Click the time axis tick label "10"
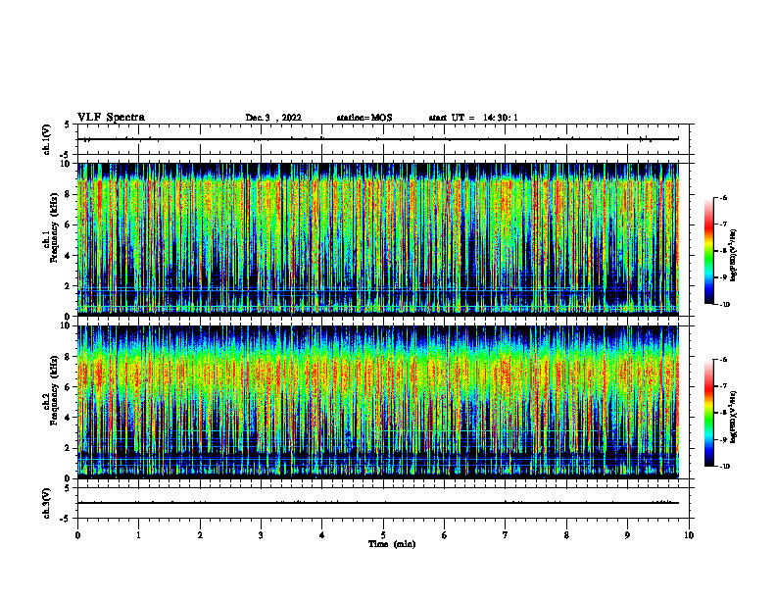This screenshot has width=776, height=600. coord(689,535)
